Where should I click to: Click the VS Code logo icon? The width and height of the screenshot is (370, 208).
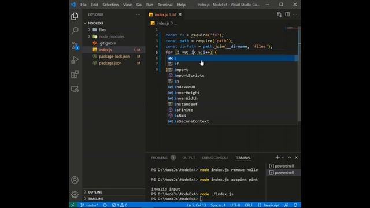click(x=73, y=5)
